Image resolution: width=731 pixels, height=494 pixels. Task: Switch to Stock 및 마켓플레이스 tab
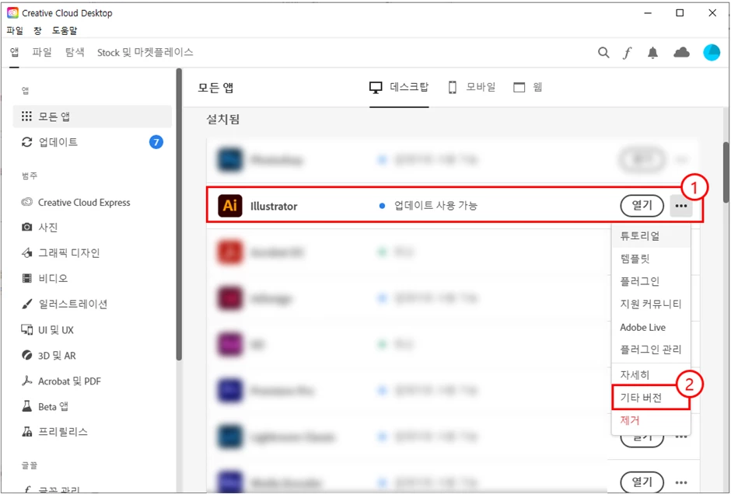145,52
